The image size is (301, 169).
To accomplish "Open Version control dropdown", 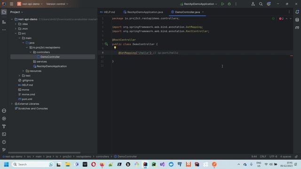I will coord(57,4).
